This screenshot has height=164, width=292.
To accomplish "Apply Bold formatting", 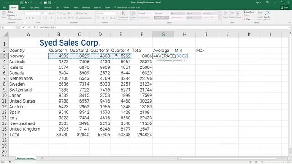I will click(x=26, y=18).
